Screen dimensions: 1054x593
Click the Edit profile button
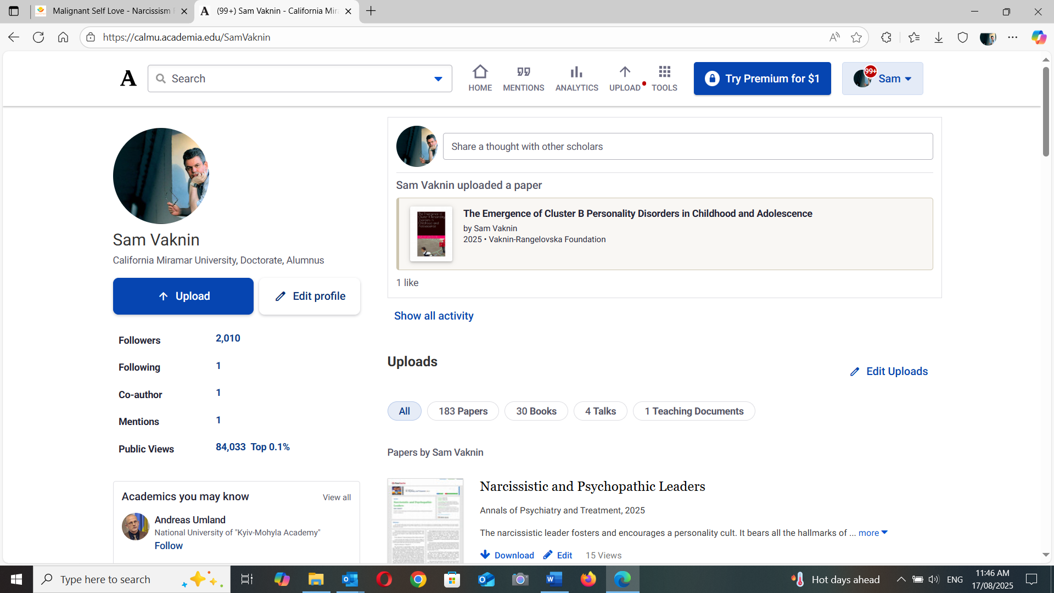click(x=310, y=296)
